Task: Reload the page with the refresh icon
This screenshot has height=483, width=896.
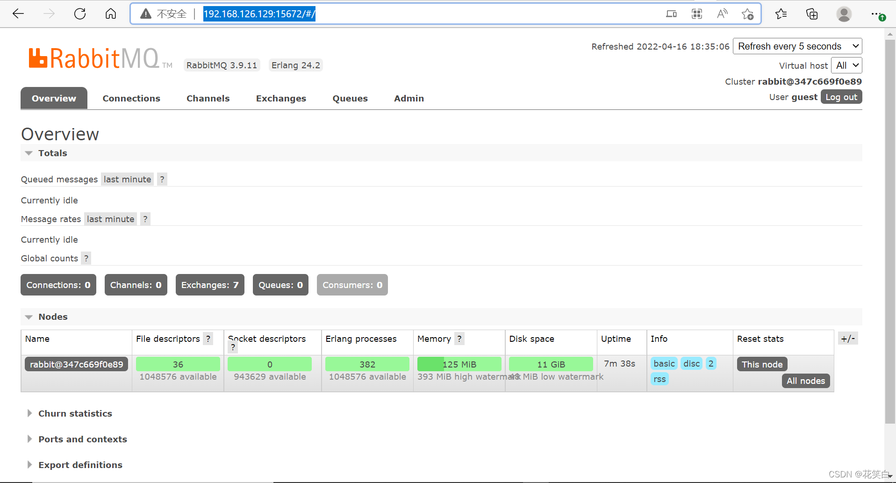Action: point(80,14)
